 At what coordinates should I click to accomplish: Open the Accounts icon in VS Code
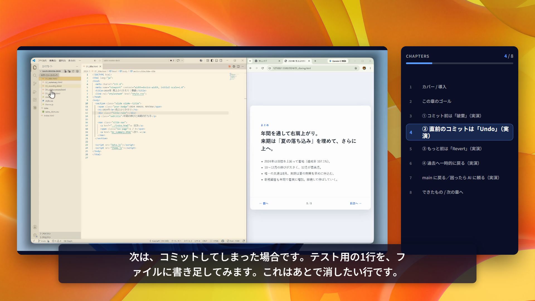[x=35, y=227]
